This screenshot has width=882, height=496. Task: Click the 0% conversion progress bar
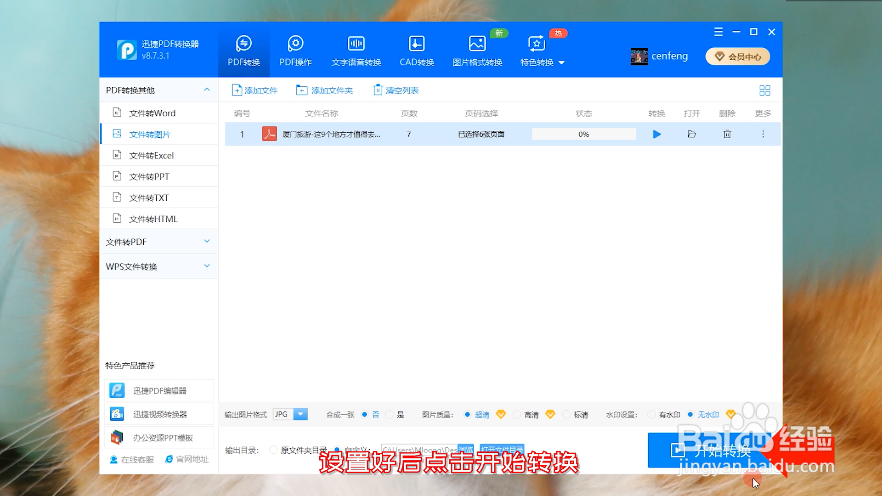[584, 134]
